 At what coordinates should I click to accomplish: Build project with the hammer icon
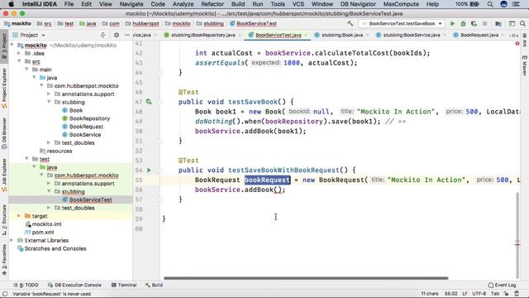350,24
